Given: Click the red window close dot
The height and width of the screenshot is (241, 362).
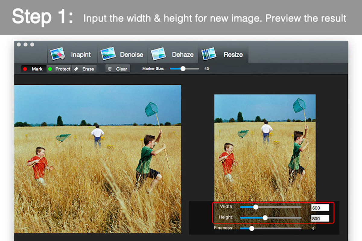Looking at the screenshot, I should pyautogui.click(x=19, y=45).
